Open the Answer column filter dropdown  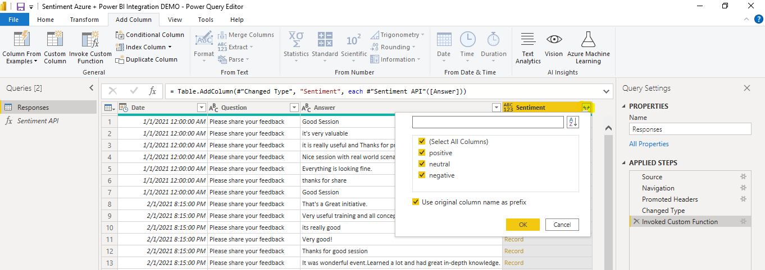[496, 108]
